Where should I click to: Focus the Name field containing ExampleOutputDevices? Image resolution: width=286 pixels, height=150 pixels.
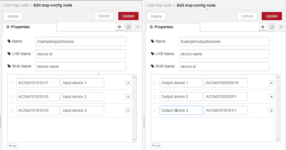coord(224,42)
